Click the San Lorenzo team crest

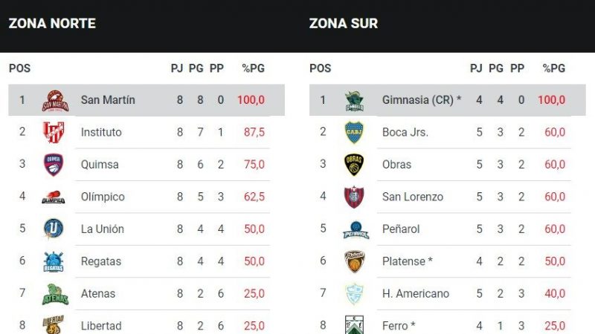pos(354,197)
